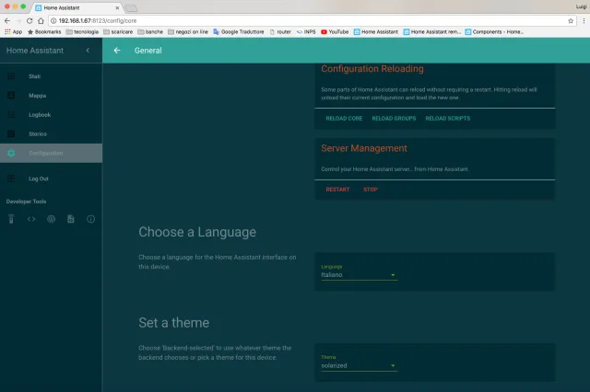This screenshot has height=392, width=590.
Task: Open the Templates developer tool (file icon)
Action: tap(71, 219)
